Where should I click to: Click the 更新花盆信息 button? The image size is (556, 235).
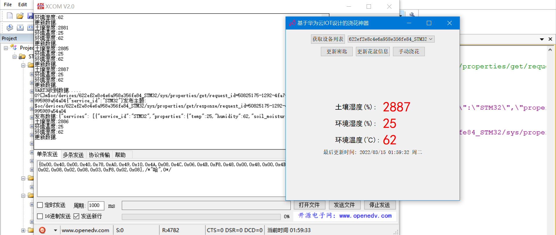373,52
